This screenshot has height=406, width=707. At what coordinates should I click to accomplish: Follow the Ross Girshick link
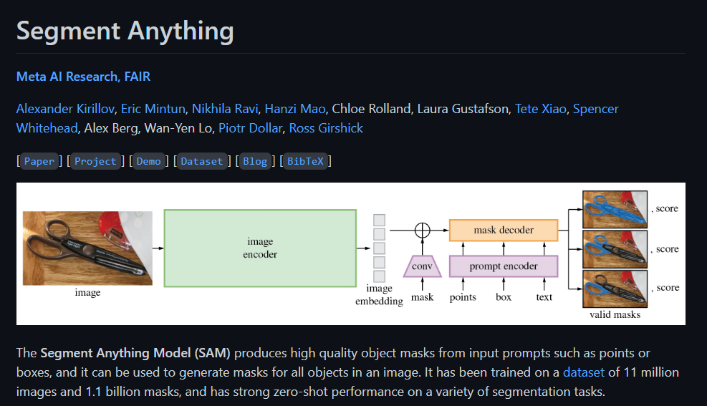(326, 128)
